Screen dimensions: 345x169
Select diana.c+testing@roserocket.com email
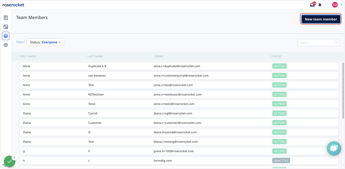click(x=176, y=142)
